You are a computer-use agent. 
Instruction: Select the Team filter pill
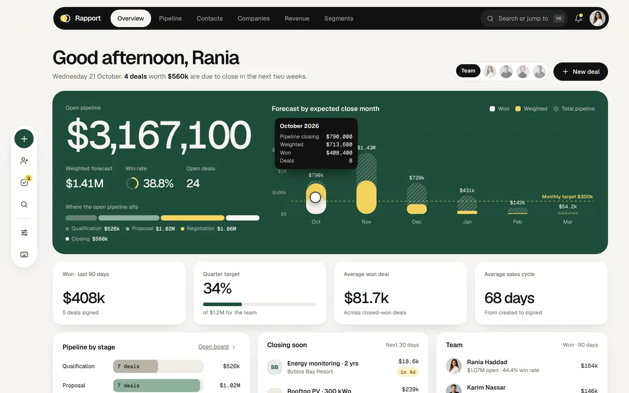[468, 71]
